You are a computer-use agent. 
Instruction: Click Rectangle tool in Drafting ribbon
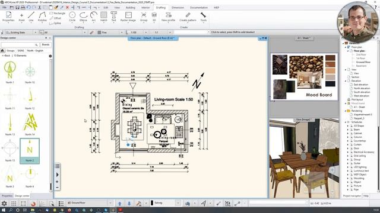click(x=58, y=13)
